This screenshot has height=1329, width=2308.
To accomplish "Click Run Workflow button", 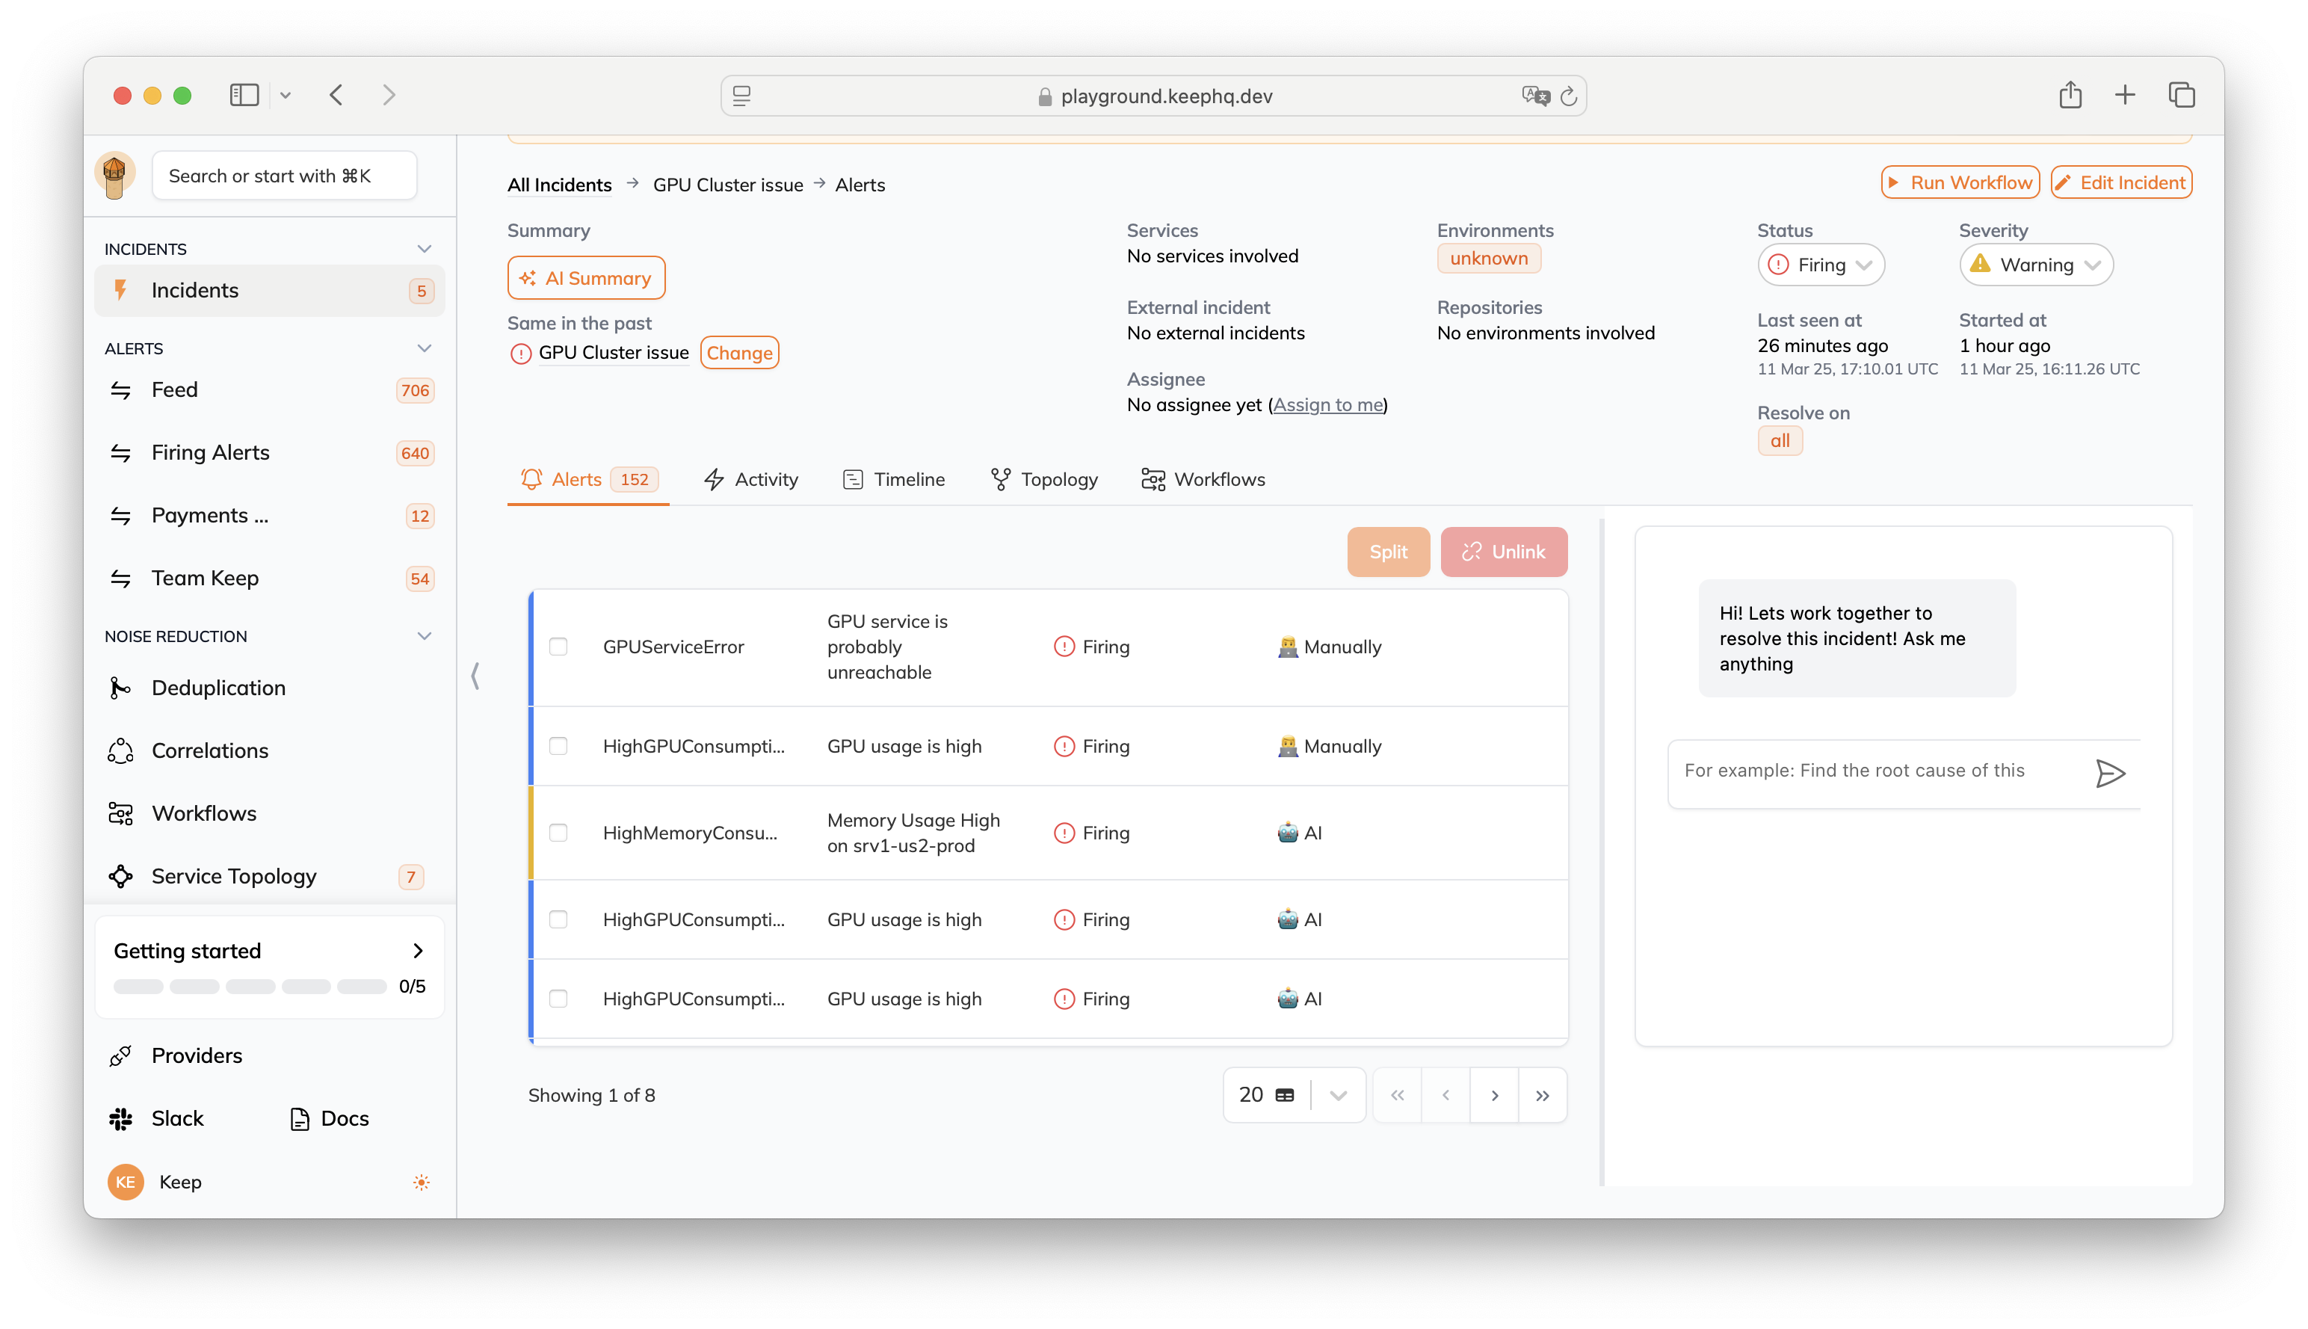I will click(1960, 183).
